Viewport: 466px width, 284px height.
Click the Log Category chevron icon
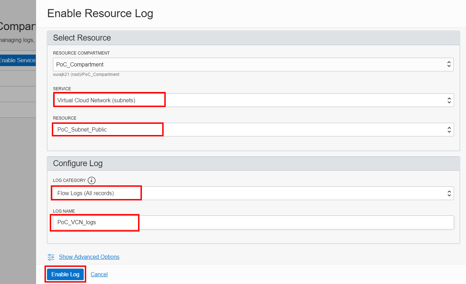(449, 193)
